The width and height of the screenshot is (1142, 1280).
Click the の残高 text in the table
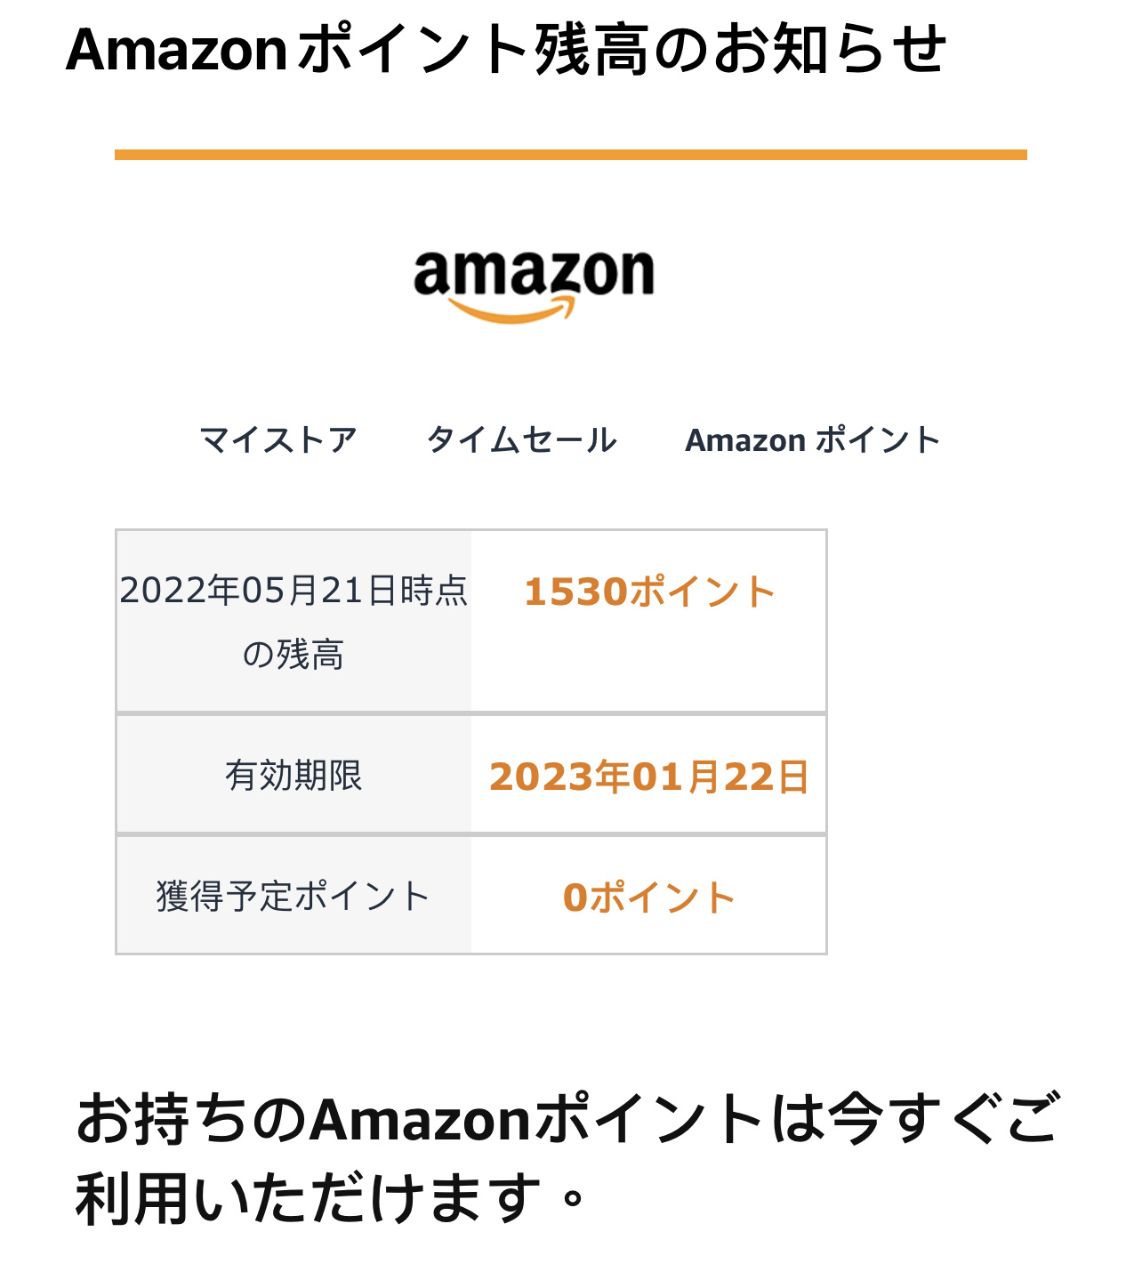(294, 655)
